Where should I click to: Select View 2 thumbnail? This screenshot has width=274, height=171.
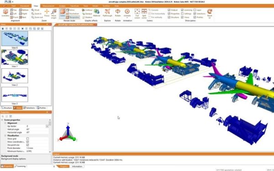click(15, 76)
